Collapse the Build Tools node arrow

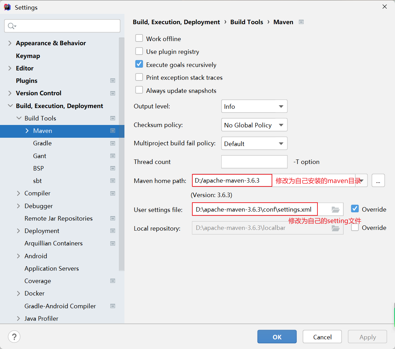click(x=19, y=118)
